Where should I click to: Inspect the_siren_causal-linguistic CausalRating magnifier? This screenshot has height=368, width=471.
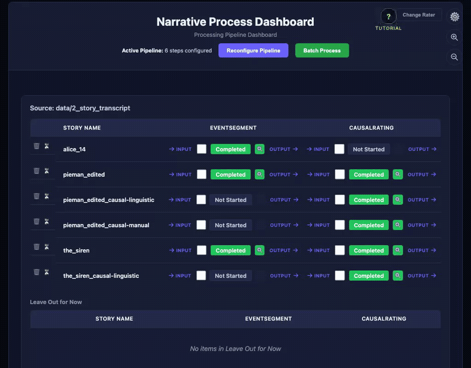pos(398,275)
